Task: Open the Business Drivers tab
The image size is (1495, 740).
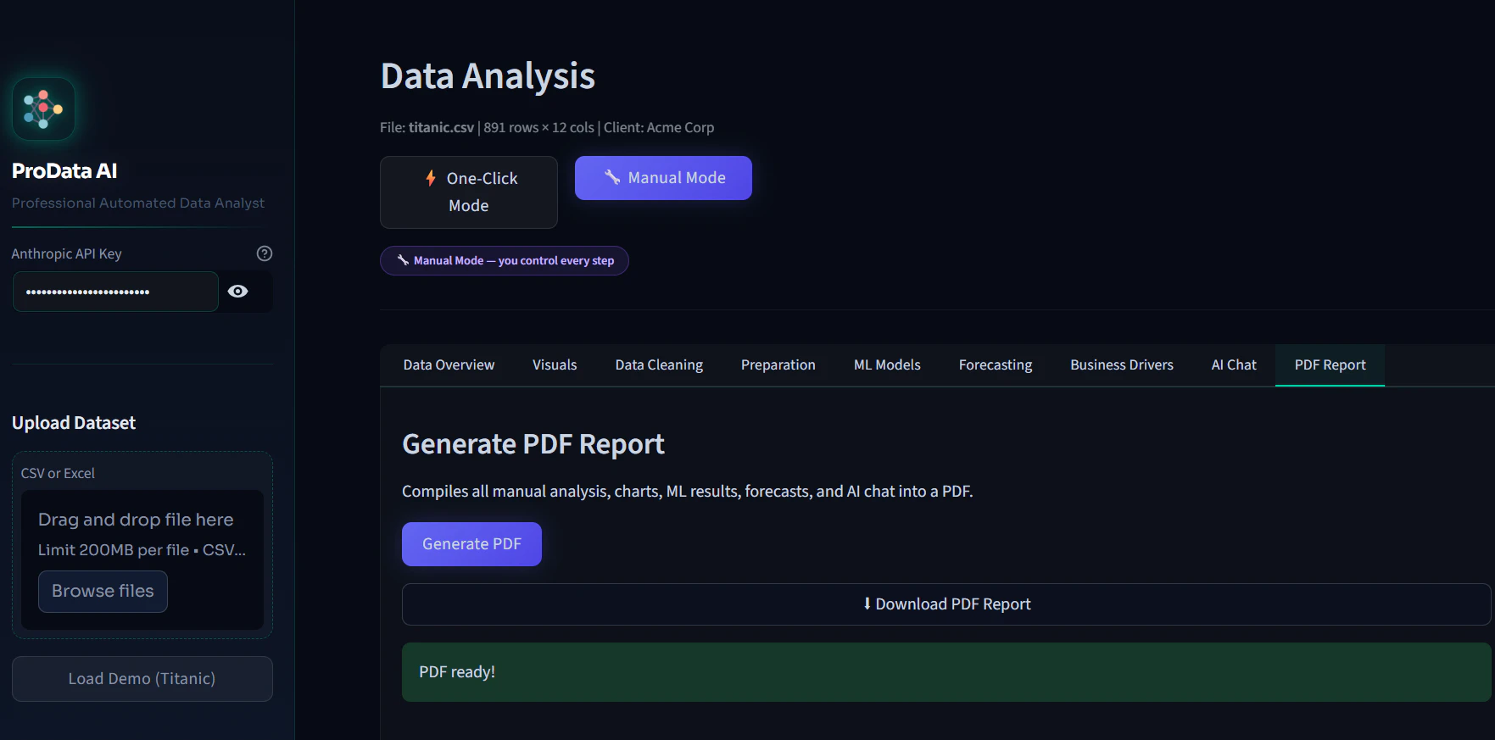Action: [x=1122, y=365]
